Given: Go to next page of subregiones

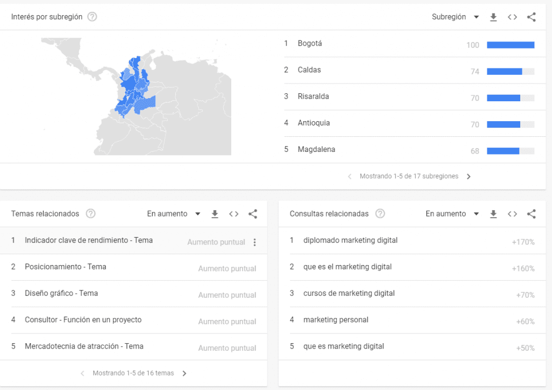Looking at the screenshot, I should tap(468, 177).
